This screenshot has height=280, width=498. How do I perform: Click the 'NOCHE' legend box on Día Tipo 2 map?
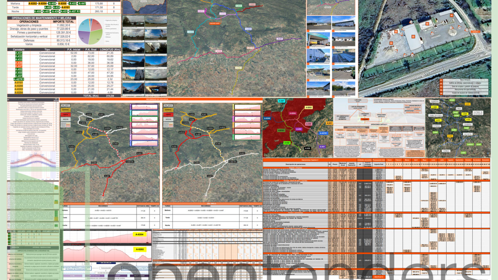(168, 119)
